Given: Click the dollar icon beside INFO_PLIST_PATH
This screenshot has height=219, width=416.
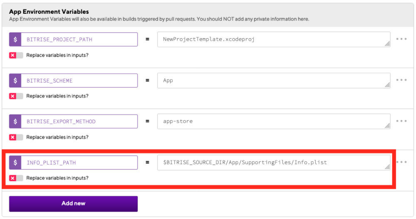Looking at the screenshot, I should tap(15, 163).
